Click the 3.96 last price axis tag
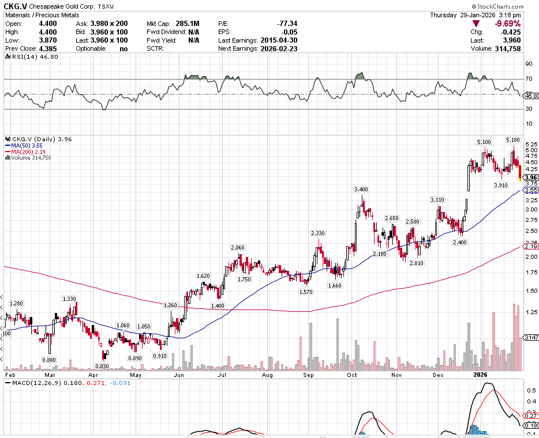Screen dimensions: 539x438 [x=531, y=178]
